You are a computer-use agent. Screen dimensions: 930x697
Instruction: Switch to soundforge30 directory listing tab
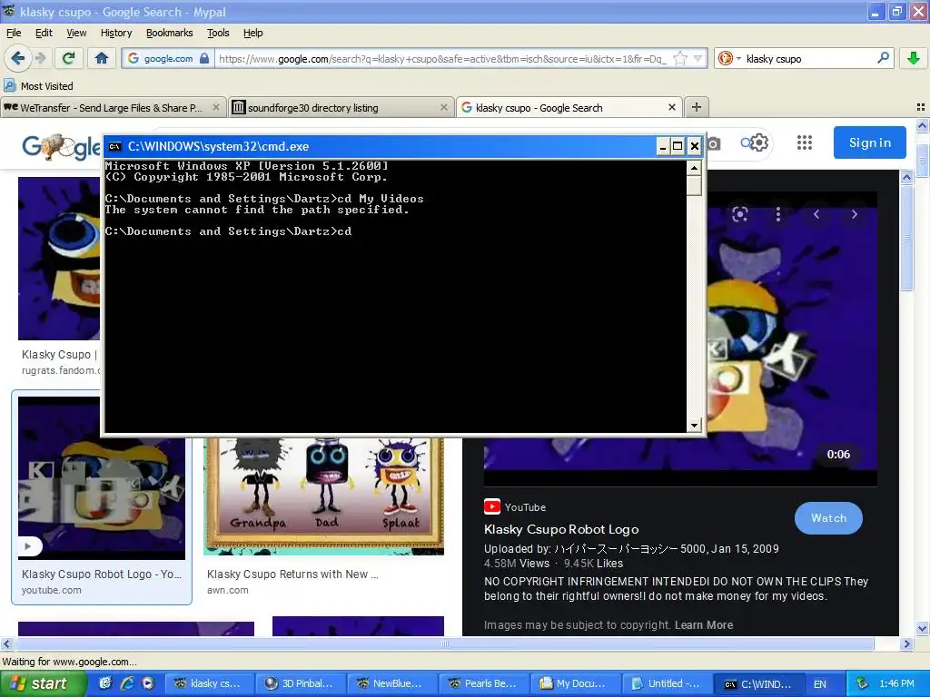click(341, 107)
